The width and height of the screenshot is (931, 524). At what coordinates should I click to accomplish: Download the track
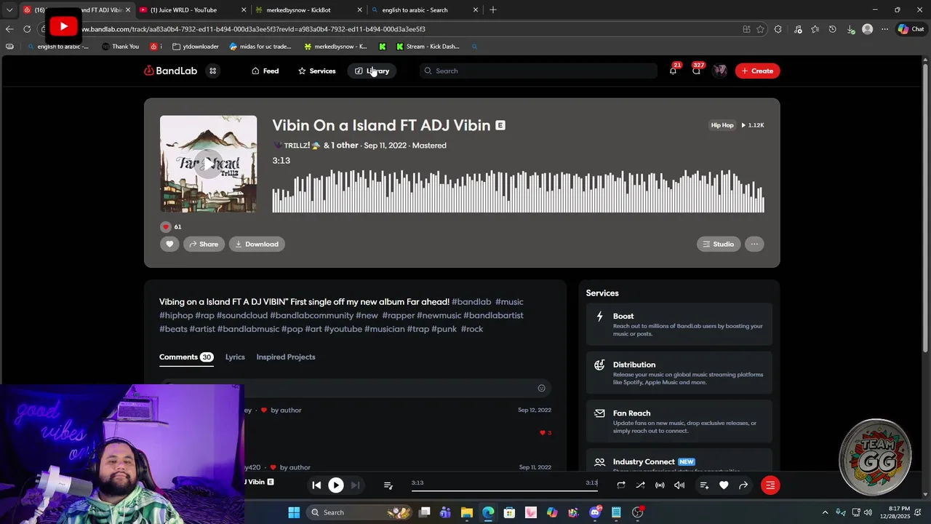pos(257,244)
